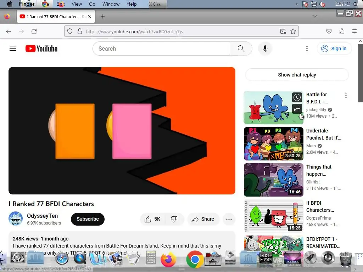Like the video with thumbs up

[x=152, y=219]
